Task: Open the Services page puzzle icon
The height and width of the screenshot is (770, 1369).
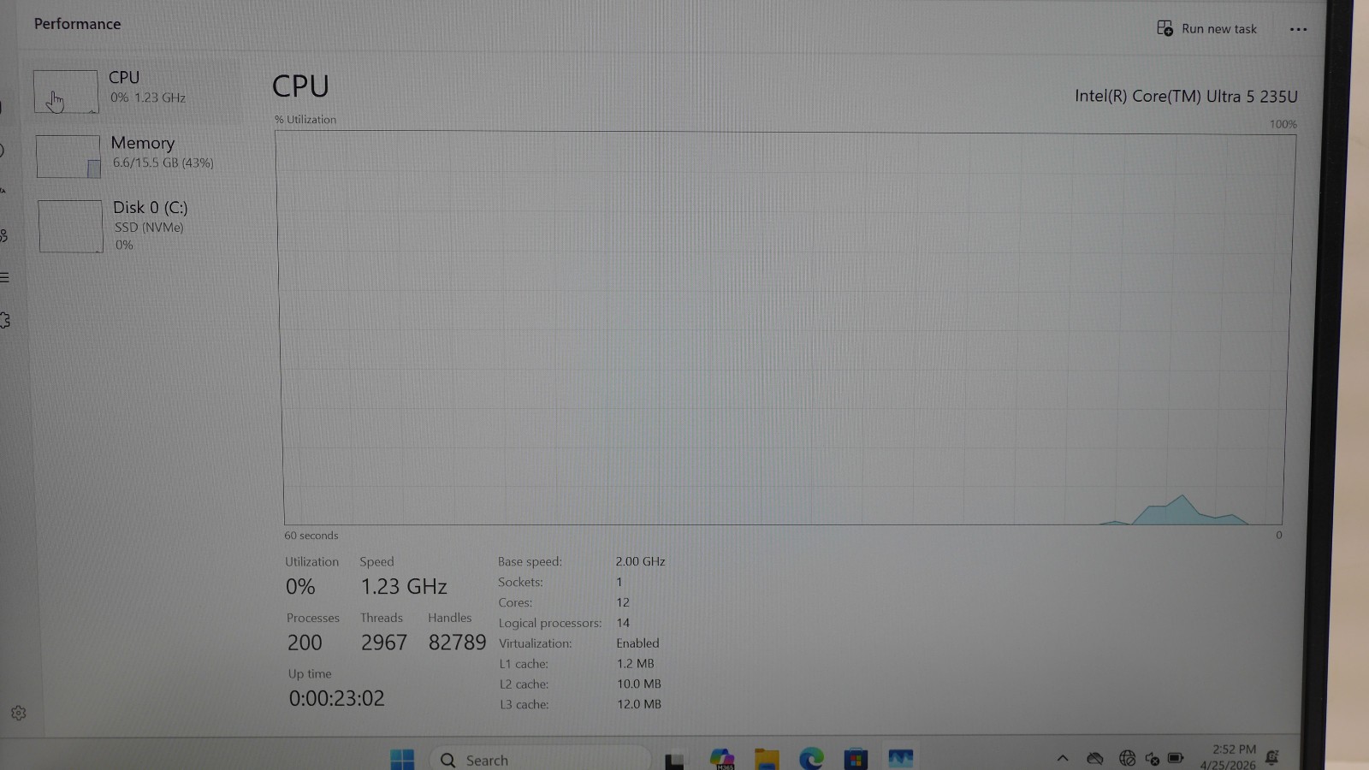Action: 4,320
